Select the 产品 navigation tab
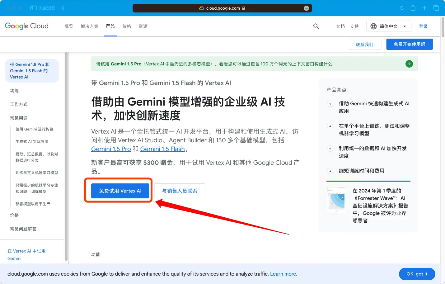445x284 pixels. point(110,26)
